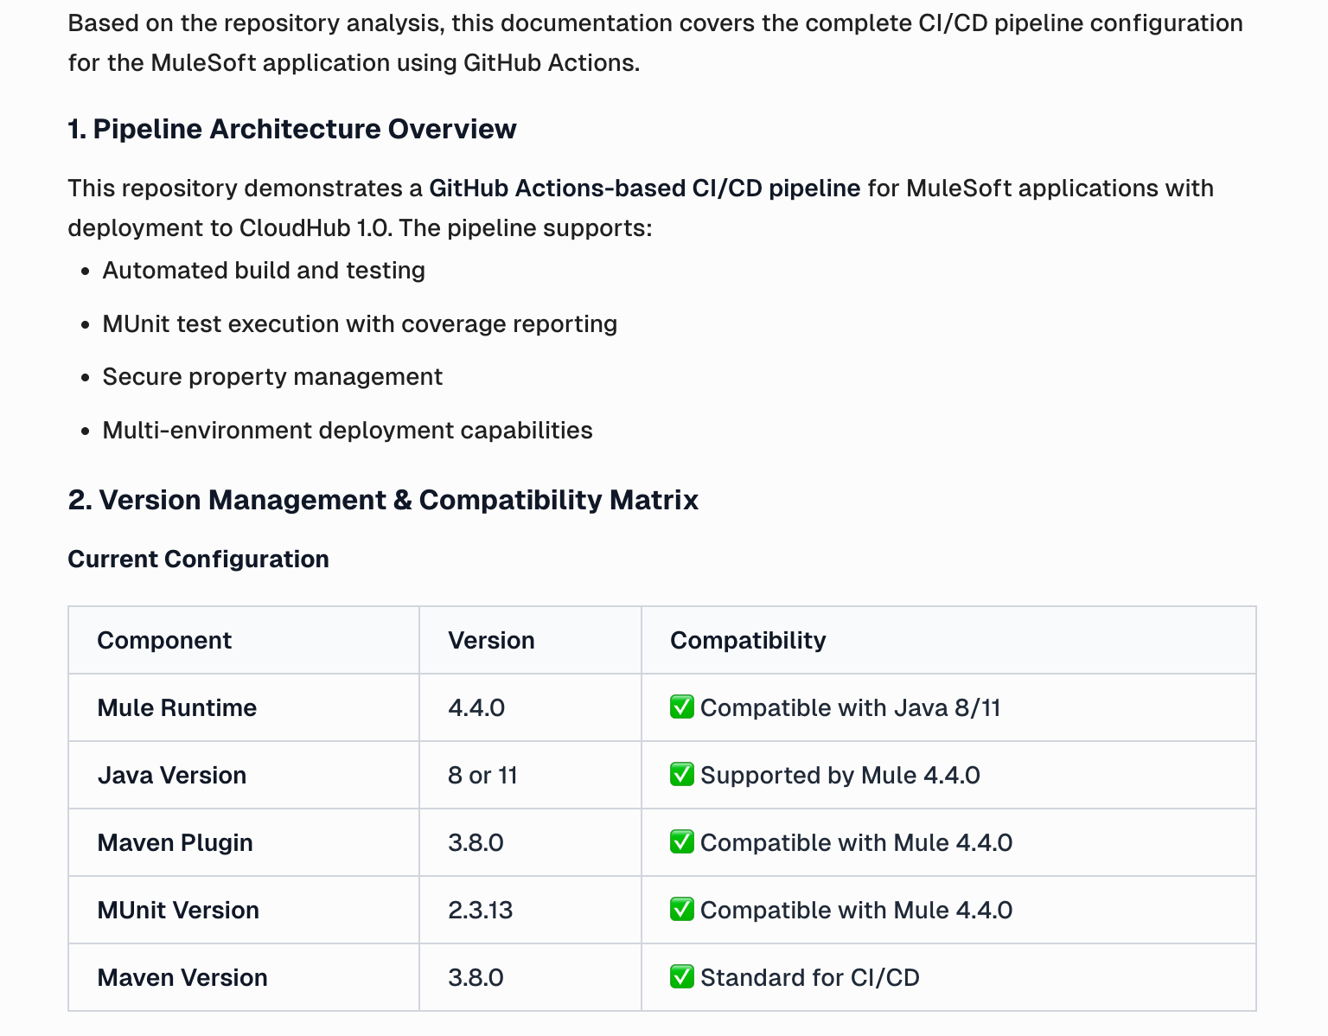Click the Version column header
The width and height of the screenshot is (1328, 1036).
(491, 640)
